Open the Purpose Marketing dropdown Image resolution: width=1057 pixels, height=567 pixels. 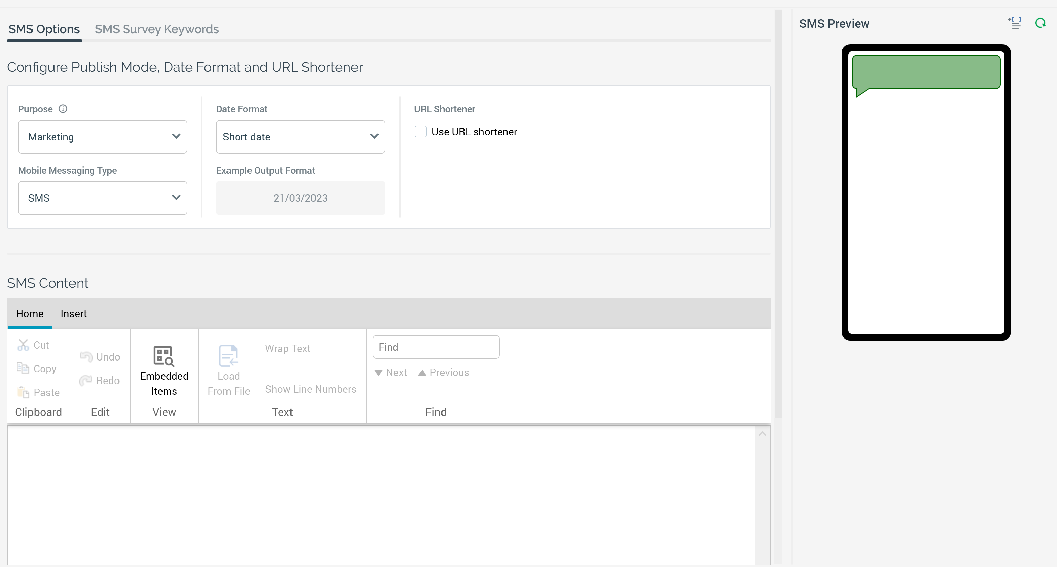pyautogui.click(x=103, y=137)
